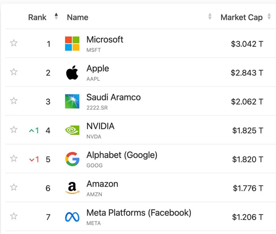Toggle the favorite star for Amazon
The height and width of the screenshot is (234, 276).
tap(14, 187)
